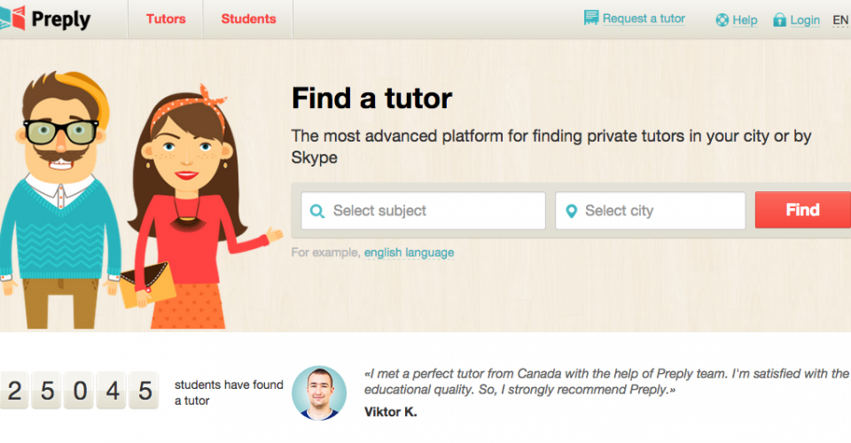Open the Select subject combo box
851x443 pixels.
pos(424,211)
